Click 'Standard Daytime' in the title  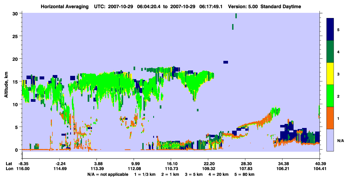click(x=281, y=7)
